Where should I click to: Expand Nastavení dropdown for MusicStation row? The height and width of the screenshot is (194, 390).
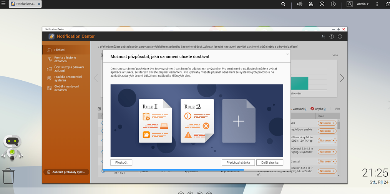coord(327,171)
